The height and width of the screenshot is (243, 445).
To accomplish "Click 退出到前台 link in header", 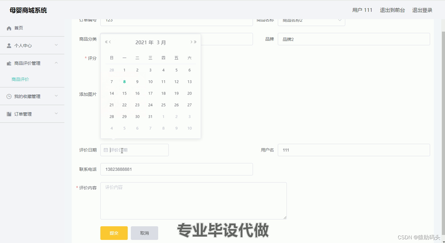I will click(x=392, y=10).
